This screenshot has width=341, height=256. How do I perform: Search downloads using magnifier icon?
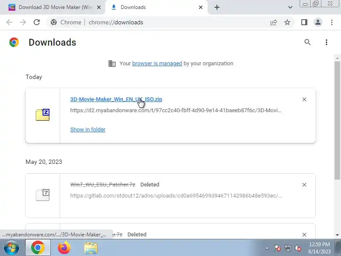pos(307,42)
